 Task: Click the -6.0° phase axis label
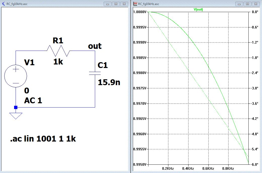point(255,164)
